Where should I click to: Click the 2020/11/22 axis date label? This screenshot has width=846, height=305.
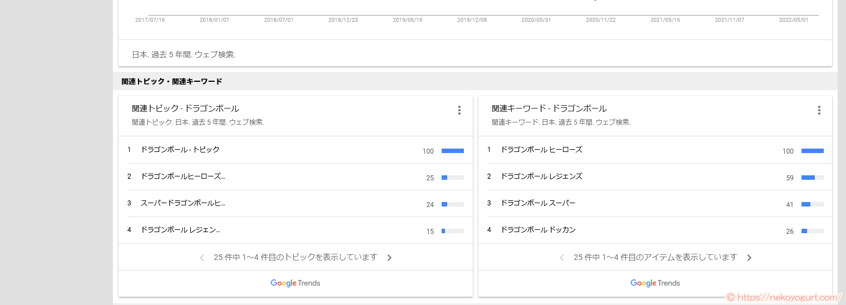[x=601, y=20]
